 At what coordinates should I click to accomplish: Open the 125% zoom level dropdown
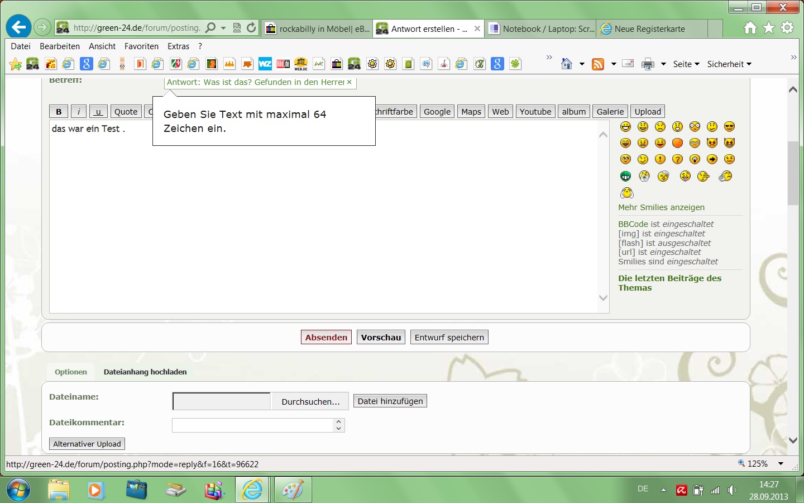point(781,464)
